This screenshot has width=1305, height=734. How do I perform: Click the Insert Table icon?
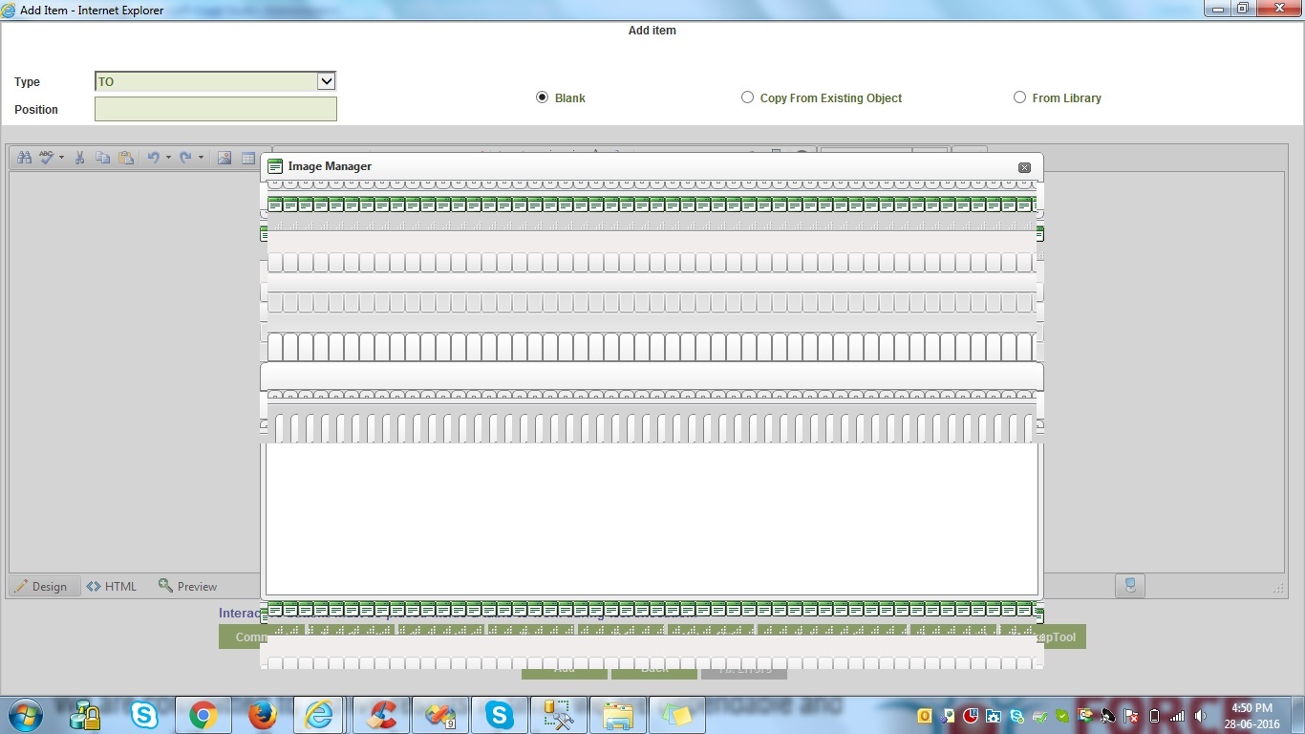[247, 158]
